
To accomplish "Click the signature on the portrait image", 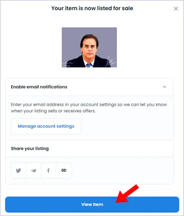I will [x=110, y=62].
